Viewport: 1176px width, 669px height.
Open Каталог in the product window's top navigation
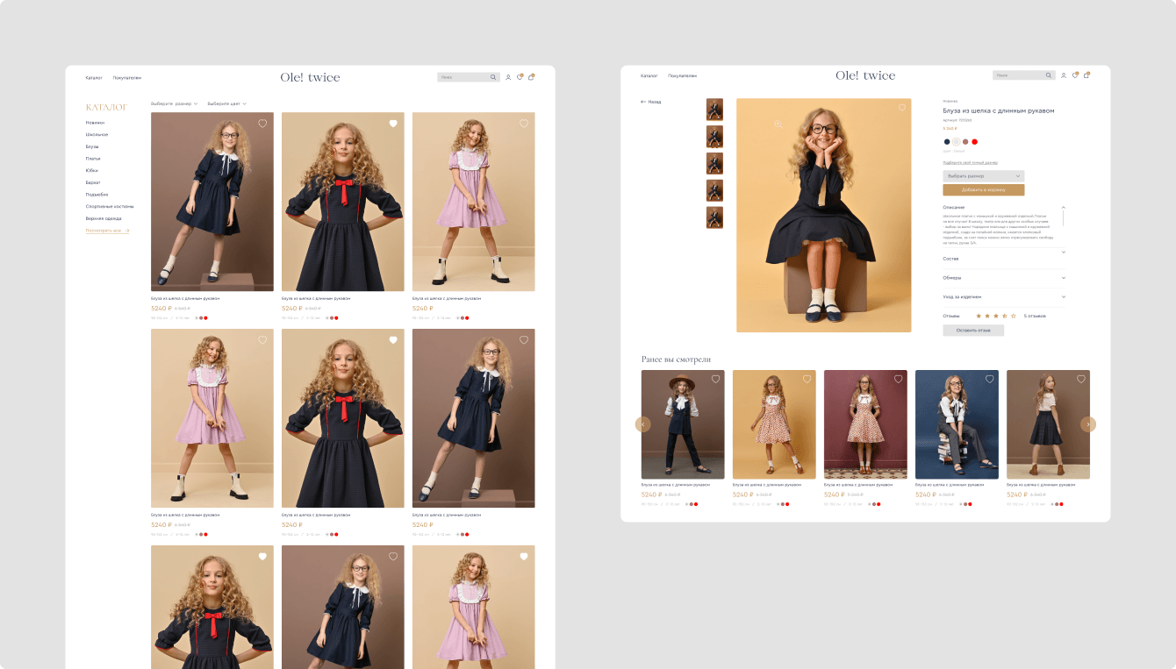(x=649, y=75)
